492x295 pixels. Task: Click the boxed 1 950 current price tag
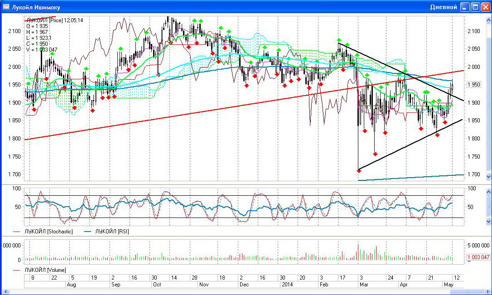pyautogui.click(x=473, y=85)
